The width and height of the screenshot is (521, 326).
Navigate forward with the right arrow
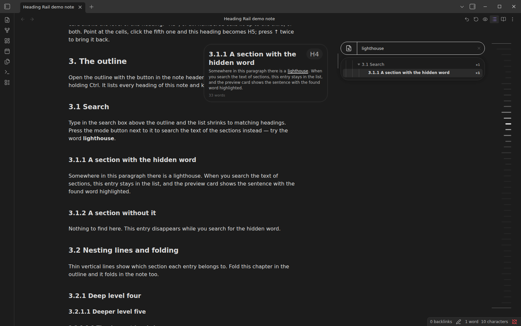point(32,19)
